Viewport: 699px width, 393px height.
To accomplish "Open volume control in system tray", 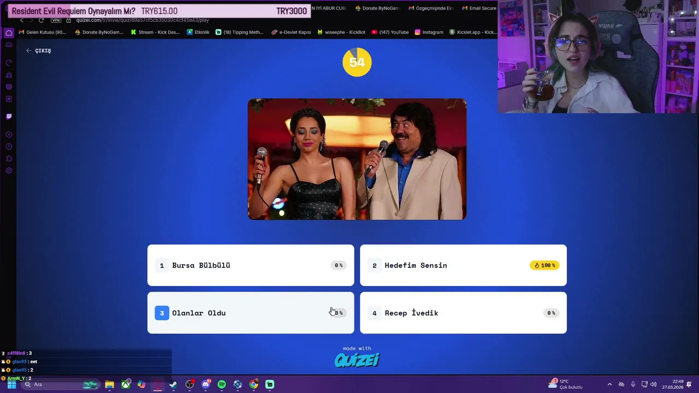I will 654,384.
